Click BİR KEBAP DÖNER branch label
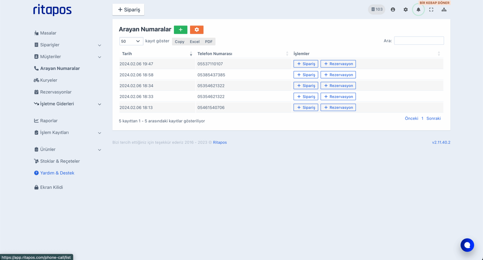 pyautogui.click(x=434, y=3)
